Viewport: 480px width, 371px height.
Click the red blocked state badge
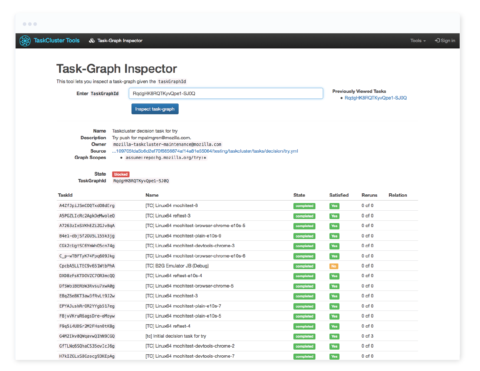point(121,174)
